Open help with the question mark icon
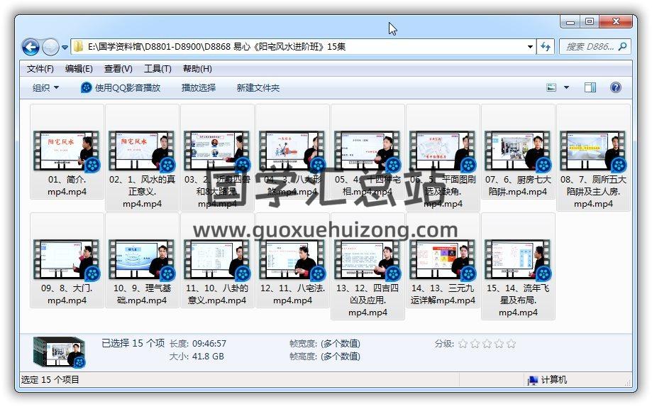This screenshot has width=652, height=407. tap(615, 87)
